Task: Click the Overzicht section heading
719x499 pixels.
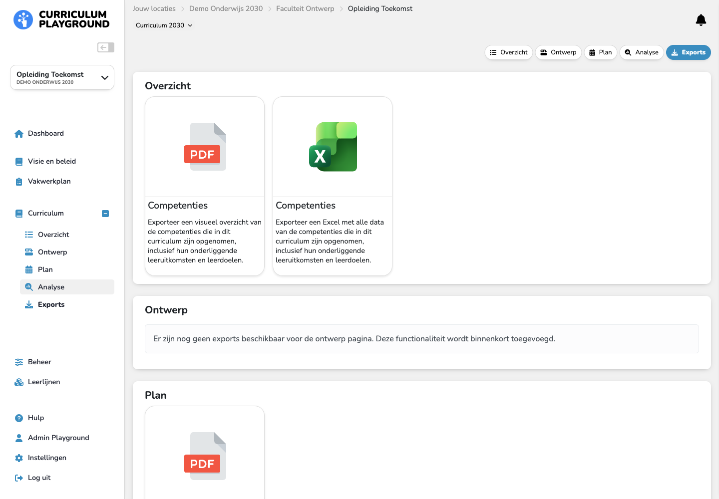Action: (x=168, y=86)
